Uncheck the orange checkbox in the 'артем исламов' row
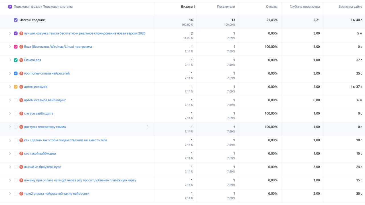Viewport: 365px width, 205px height. [16, 87]
